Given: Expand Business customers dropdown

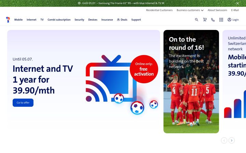Looking at the screenshot, I should click(190, 10).
